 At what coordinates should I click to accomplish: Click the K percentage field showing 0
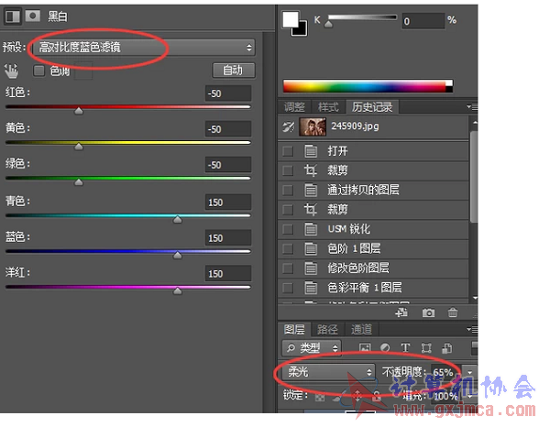pos(423,21)
